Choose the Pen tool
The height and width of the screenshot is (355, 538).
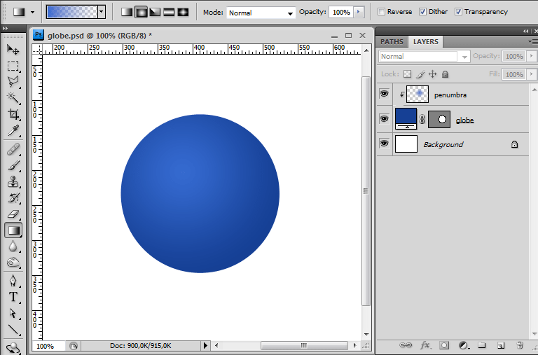point(13,280)
